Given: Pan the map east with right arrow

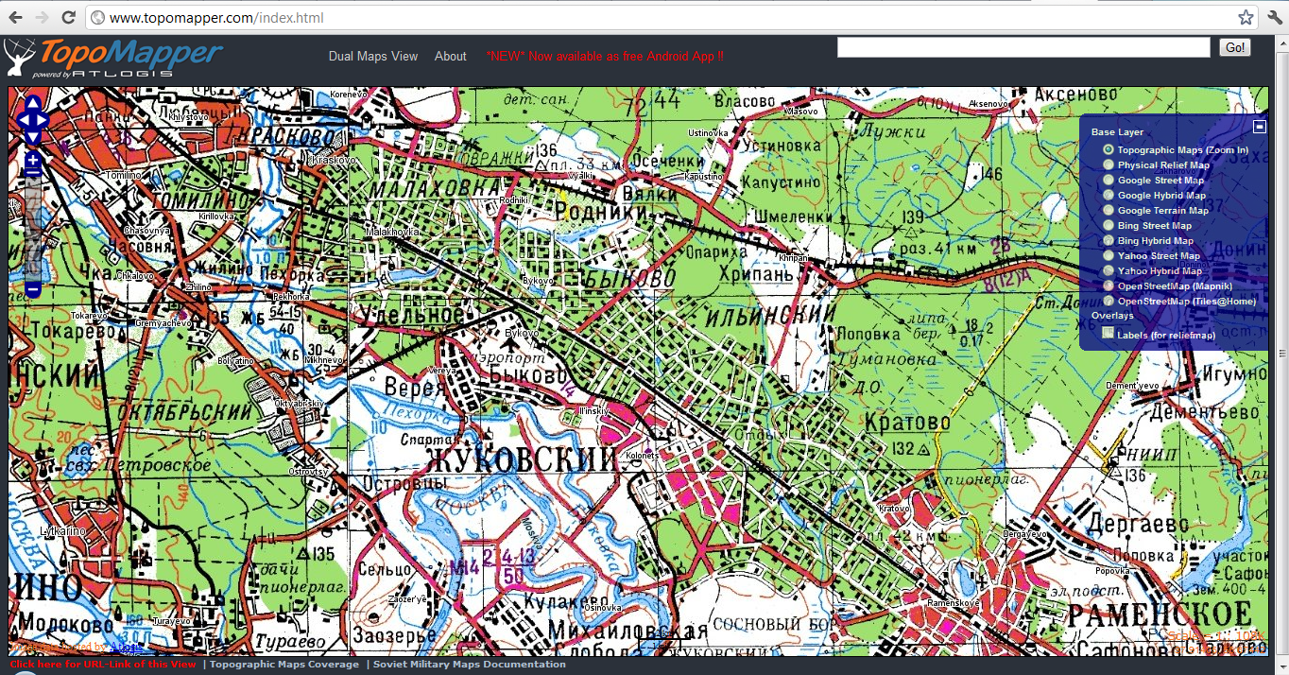Looking at the screenshot, I should (43, 120).
